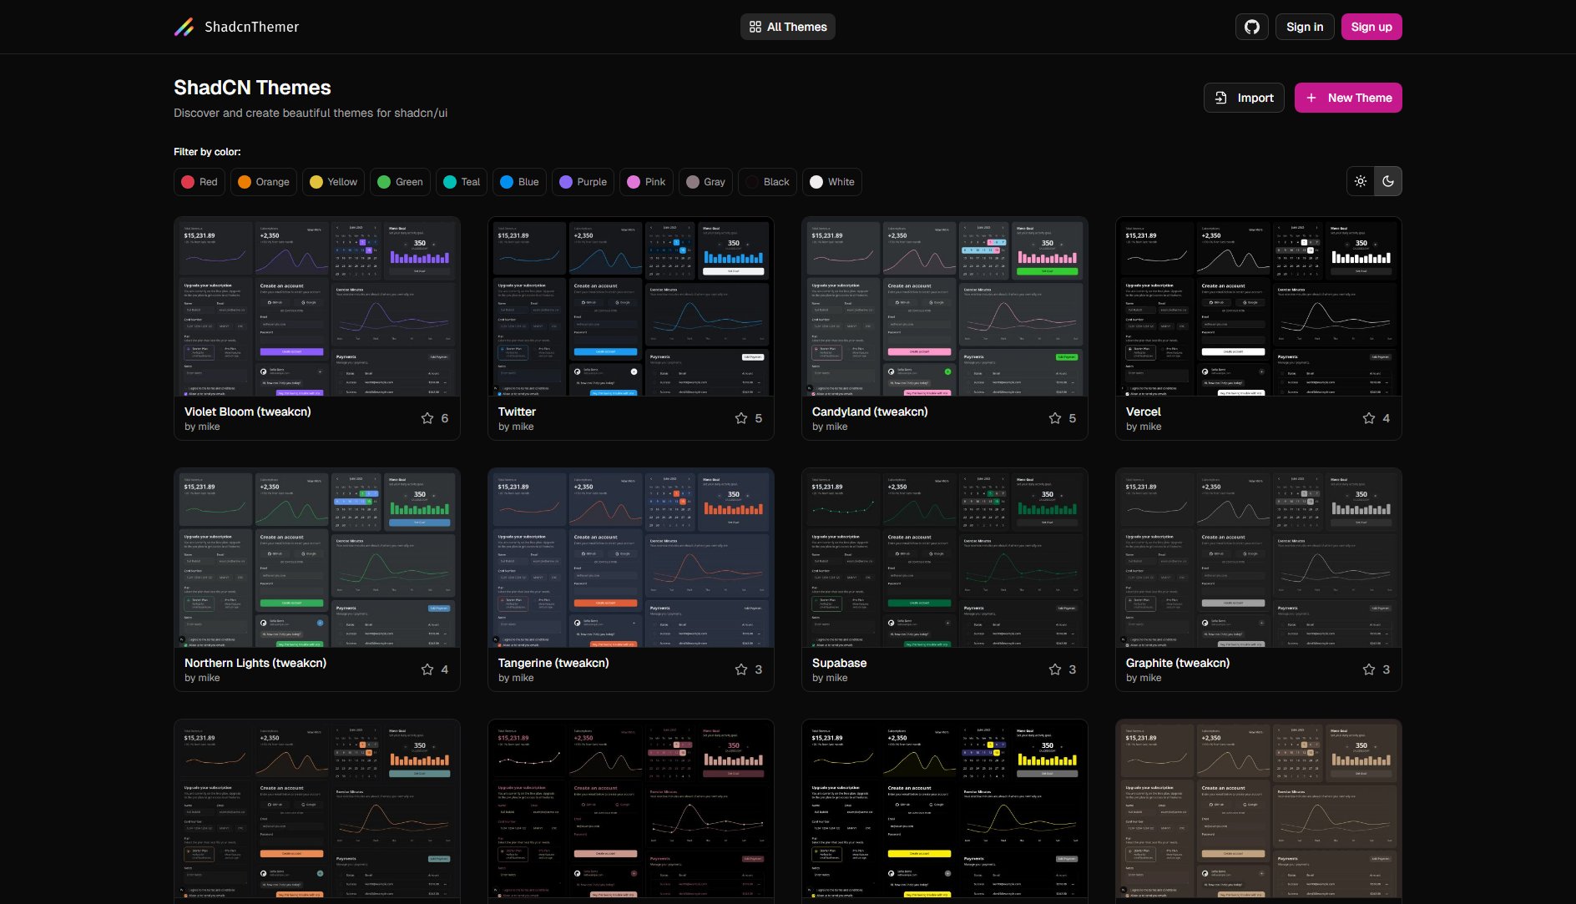Star the Graphite theme

(x=1368, y=669)
